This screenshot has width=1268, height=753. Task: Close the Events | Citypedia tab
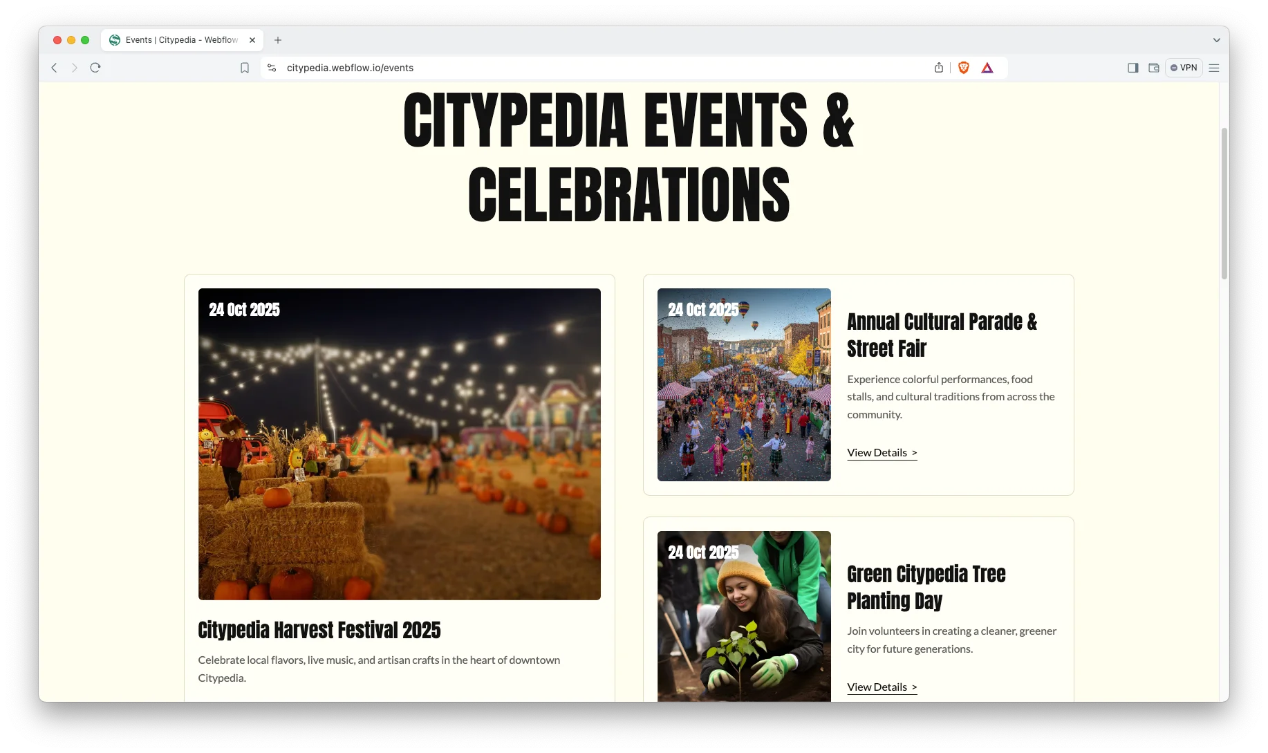click(252, 40)
